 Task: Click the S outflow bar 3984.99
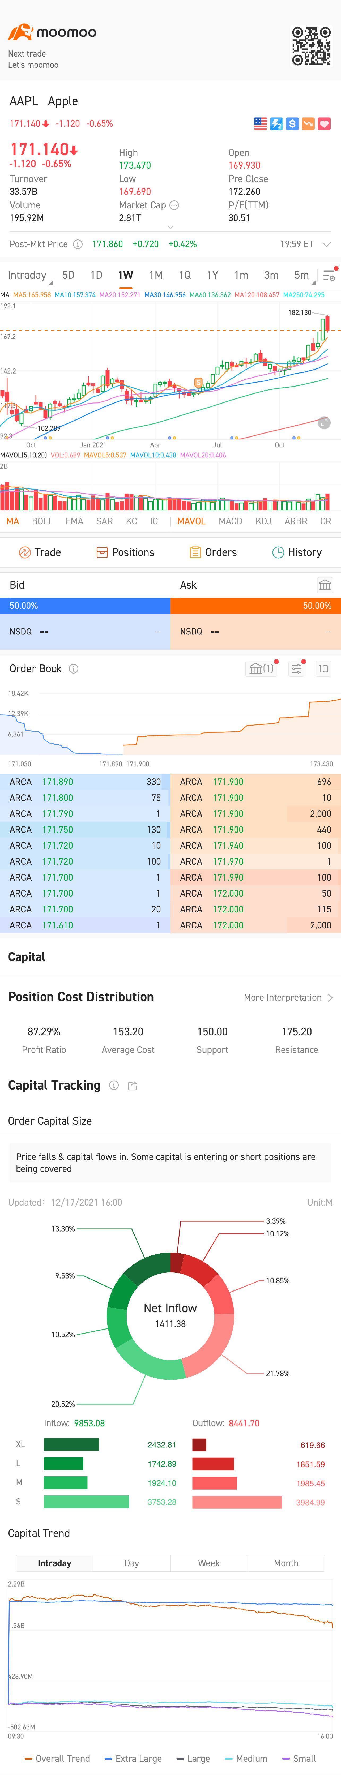237,1502
